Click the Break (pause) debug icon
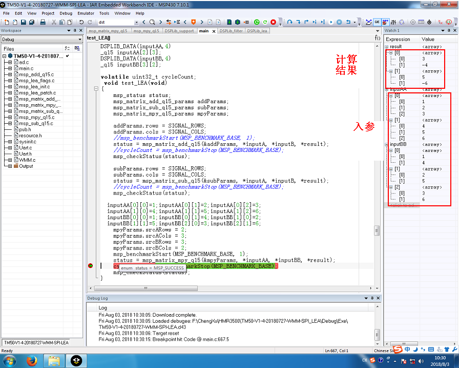 339,23
